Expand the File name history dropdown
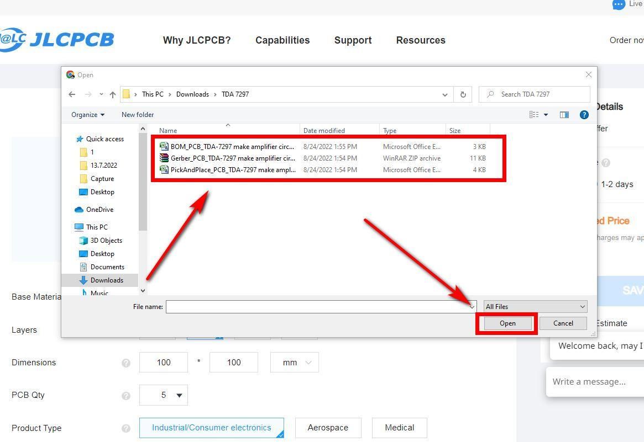The width and height of the screenshot is (644, 442). point(472,307)
